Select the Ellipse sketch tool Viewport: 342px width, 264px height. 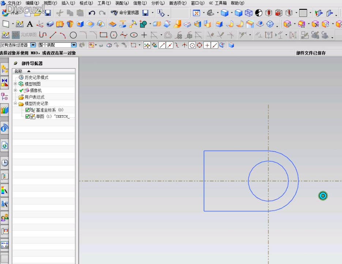pos(134,35)
